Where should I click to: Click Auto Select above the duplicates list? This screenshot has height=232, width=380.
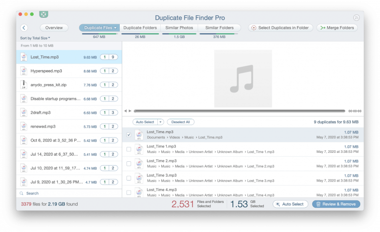pyautogui.click(x=145, y=122)
